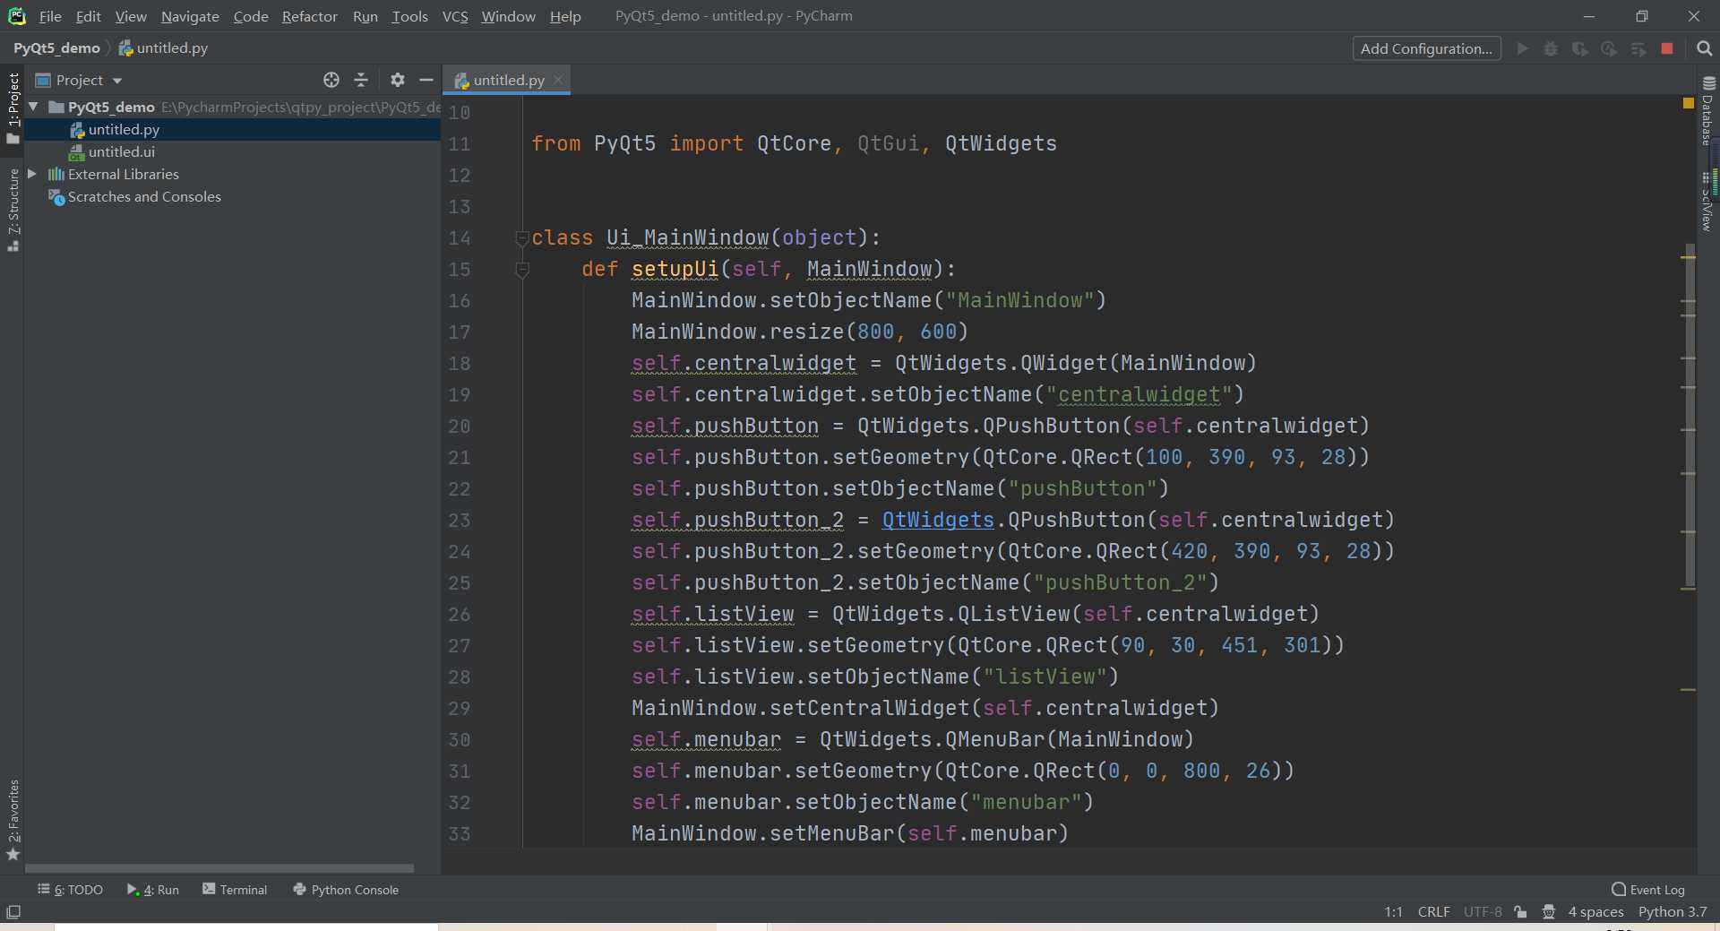The width and height of the screenshot is (1720, 931).
Task: Select Scratches and Consoles node
Action: 233,196
